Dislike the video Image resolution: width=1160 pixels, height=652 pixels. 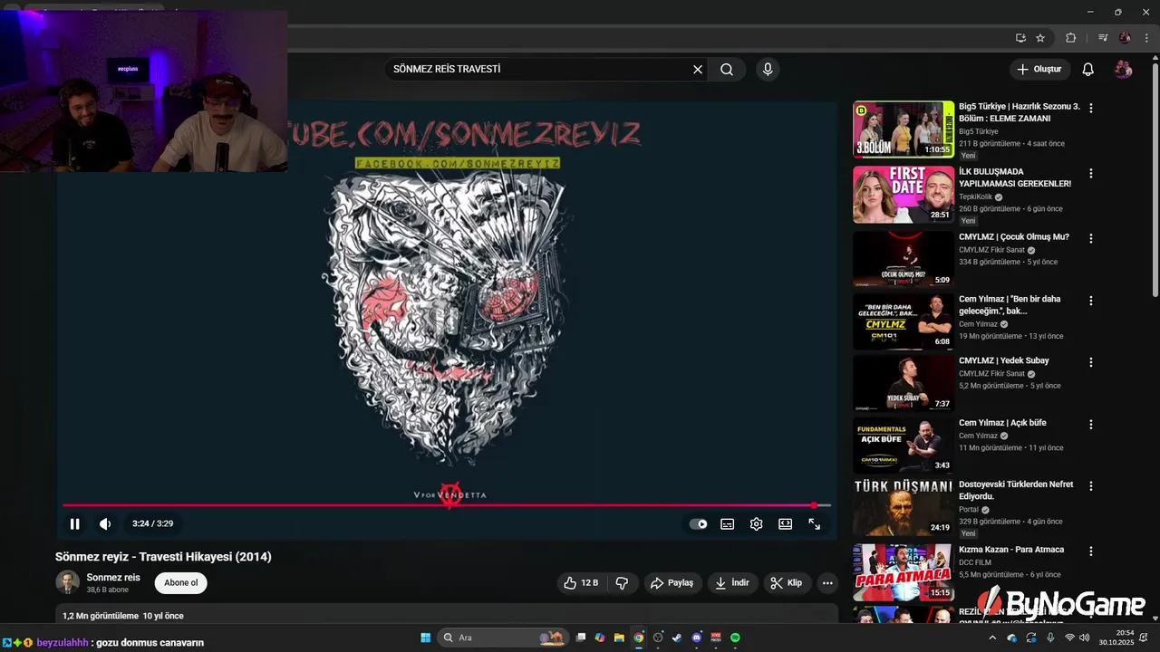coord(622,583)
